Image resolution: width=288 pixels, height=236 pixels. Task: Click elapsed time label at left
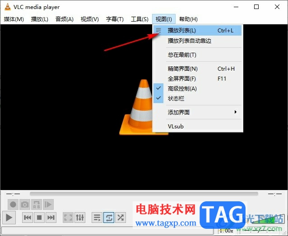[13, 194]
